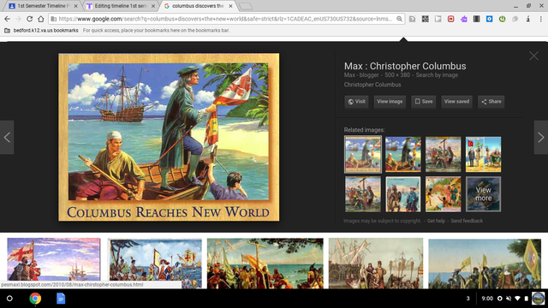The image size is (548, 308).
Task: Show the previous image with left arrow
Action: [x=7, y=137]
